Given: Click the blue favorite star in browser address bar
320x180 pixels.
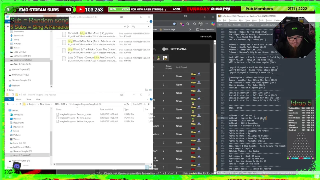Looking at the screenshot, I should coord(174,24).
